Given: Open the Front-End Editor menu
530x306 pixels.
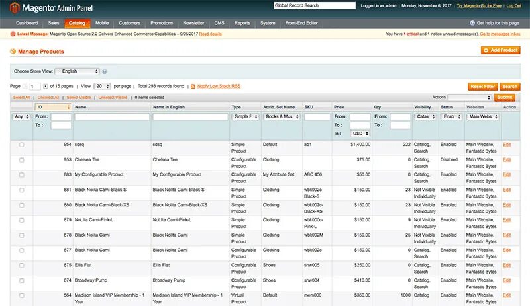Looking at the screenshot, I should [x=301, y=23].
